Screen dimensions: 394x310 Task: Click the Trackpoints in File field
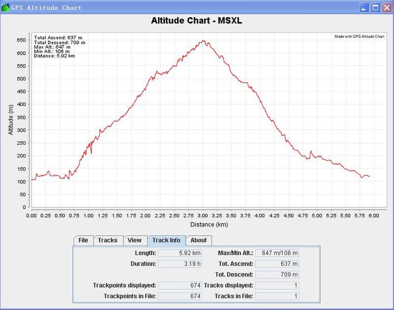point(180,296)
